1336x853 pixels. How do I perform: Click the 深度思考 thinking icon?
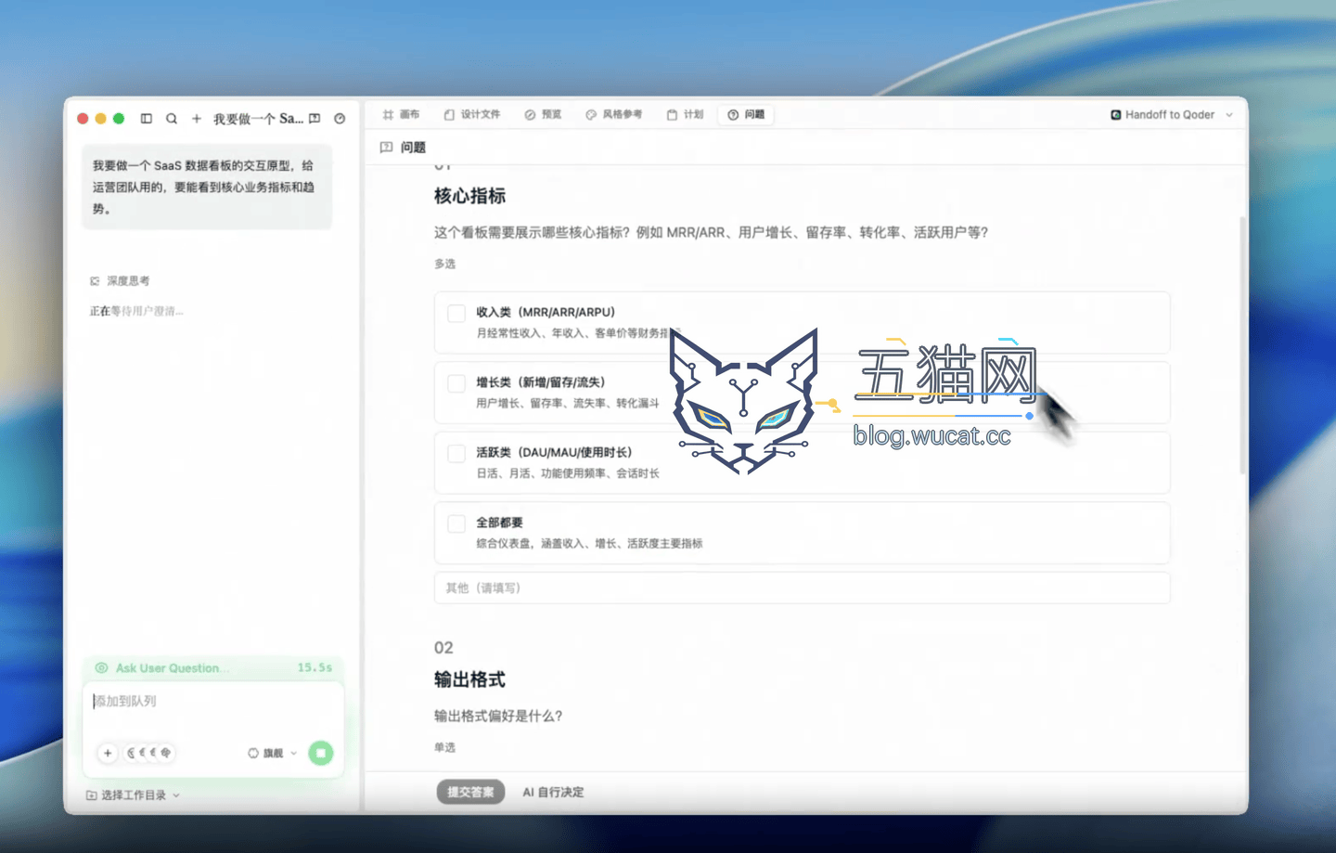pyautogui.click(x=95, y=280)
